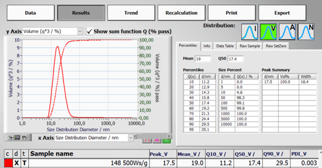Select the hand pan tool below graph

(24, 138)
